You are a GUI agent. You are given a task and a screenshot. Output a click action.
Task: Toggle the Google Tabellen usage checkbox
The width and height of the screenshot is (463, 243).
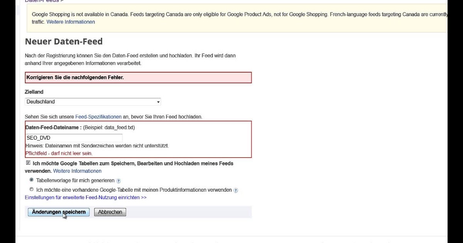click(28, 163)
